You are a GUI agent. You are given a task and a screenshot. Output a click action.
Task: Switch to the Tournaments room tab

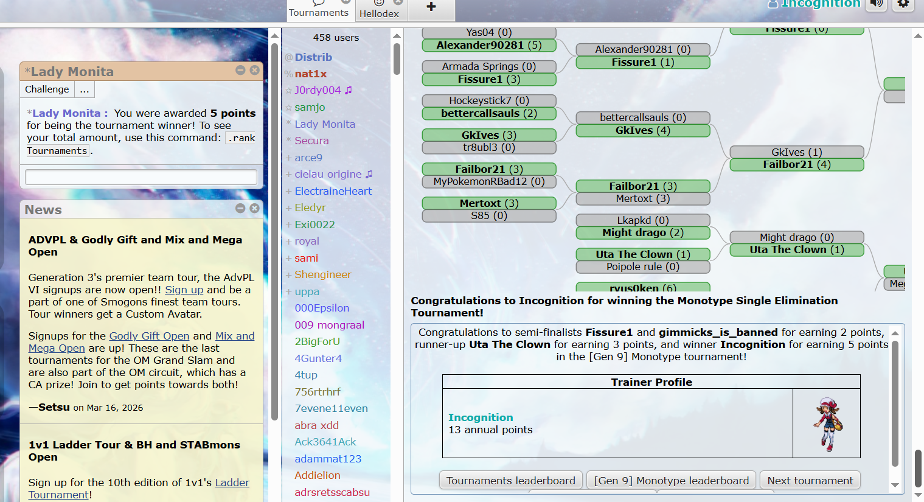(318, 11)
